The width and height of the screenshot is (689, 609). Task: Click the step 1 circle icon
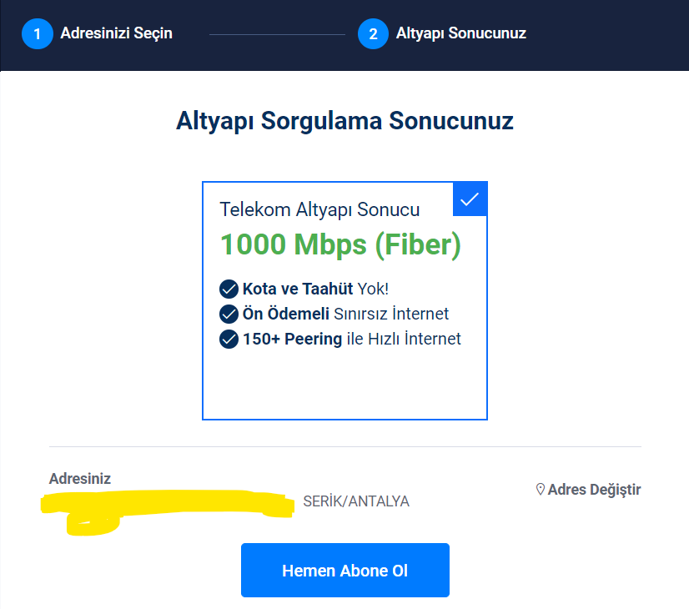[x=38, y=34]
